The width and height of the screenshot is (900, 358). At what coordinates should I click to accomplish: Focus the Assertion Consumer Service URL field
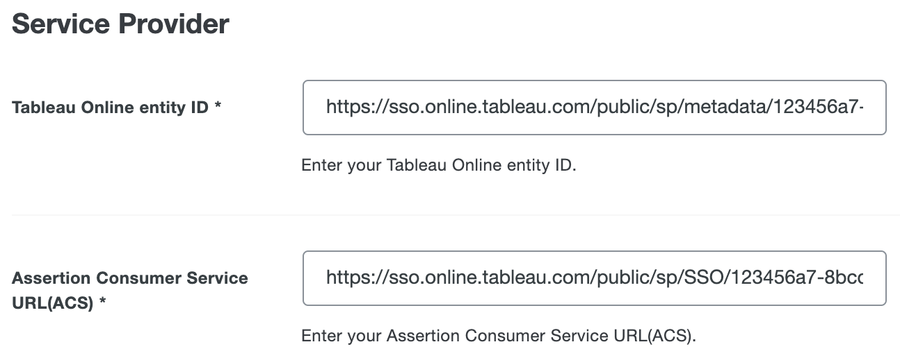coord(594,278)
